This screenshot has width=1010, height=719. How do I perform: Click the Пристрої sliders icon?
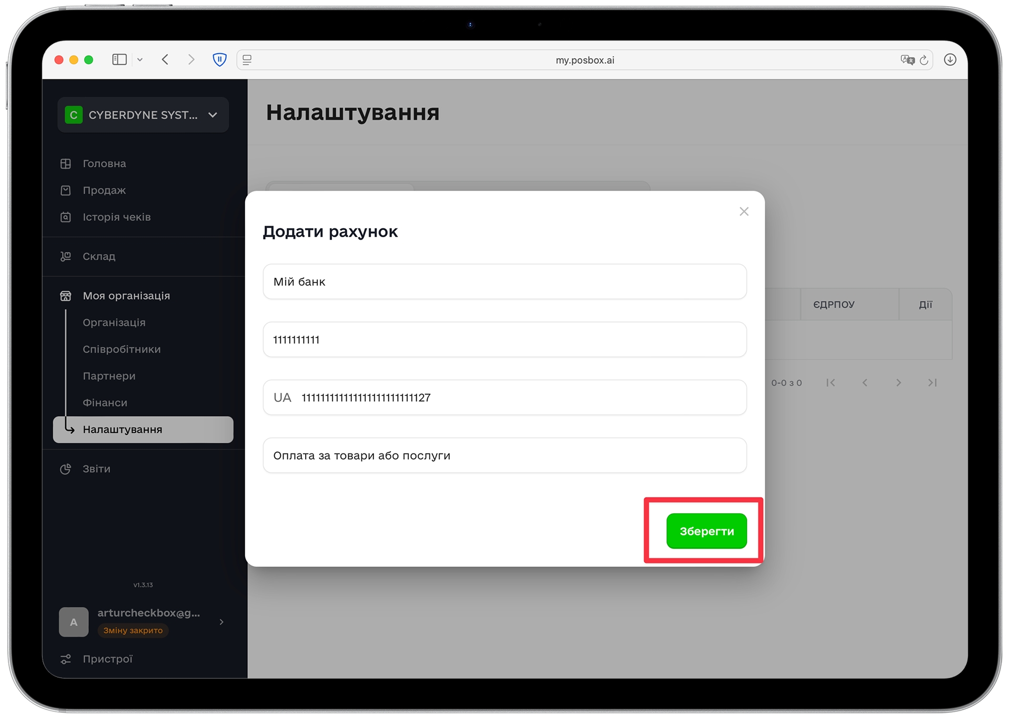pos(66,659)
